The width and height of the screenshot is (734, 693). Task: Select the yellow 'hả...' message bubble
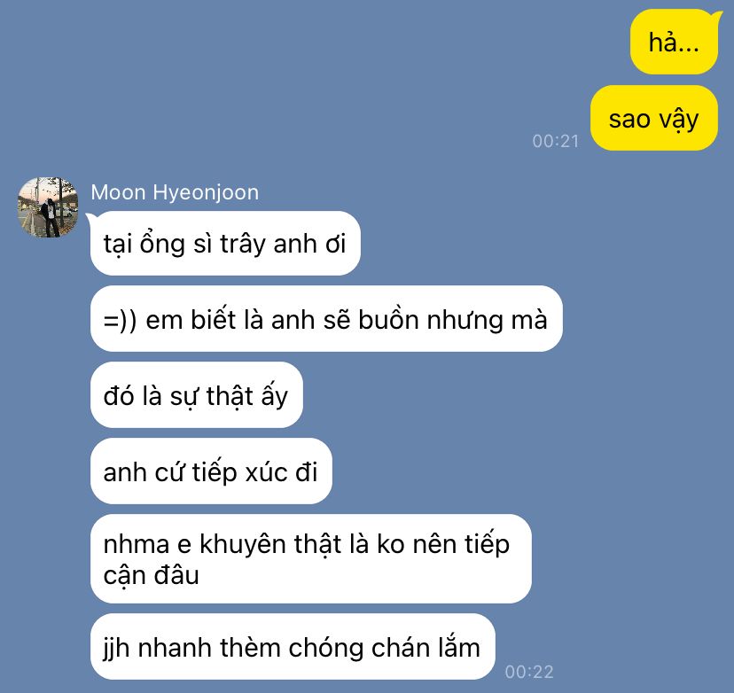(674, 42)
